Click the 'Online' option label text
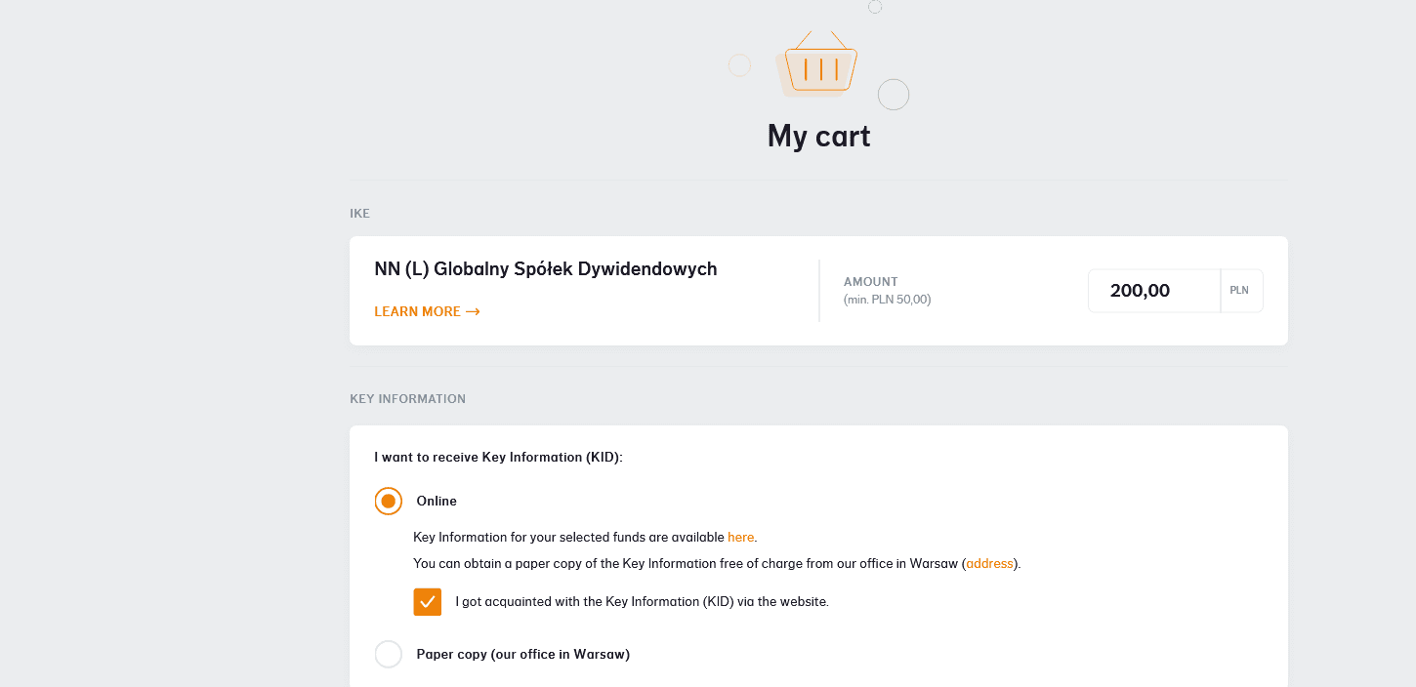The width and height of the screenshot is (1416, 687). click(437, 502)
